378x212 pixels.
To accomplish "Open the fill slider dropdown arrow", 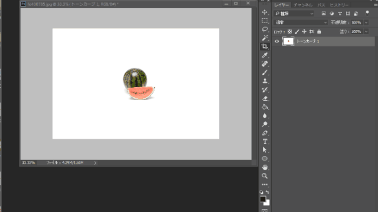I will click(x=366, y=31).
